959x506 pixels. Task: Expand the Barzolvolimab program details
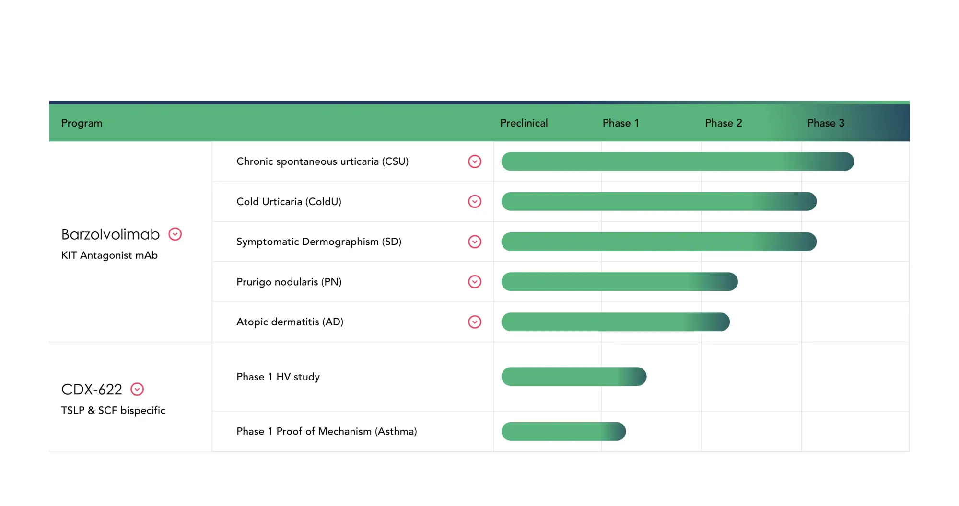click(x=175, y=234)
